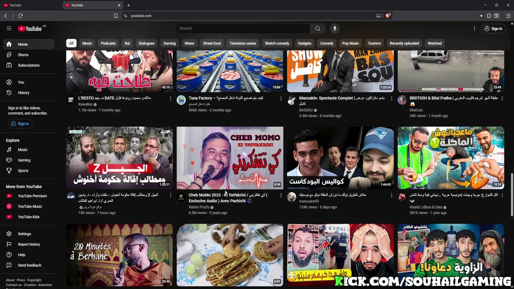Open the settings three-dot menu near Sign in
The image size is (514, 289).
pyautogui.click(x=474, y=28)
